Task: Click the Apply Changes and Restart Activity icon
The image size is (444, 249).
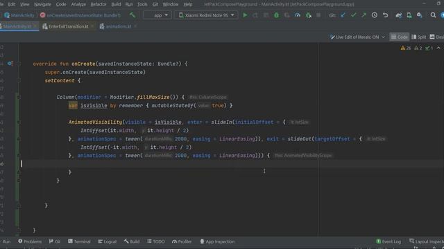Action: 255,15
